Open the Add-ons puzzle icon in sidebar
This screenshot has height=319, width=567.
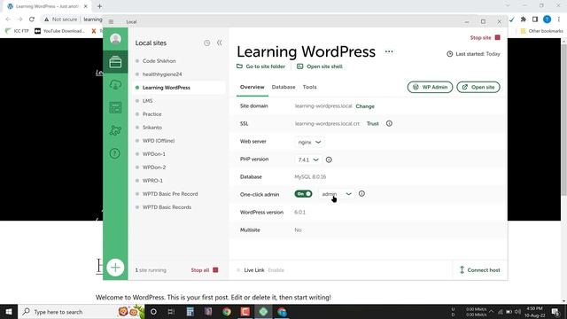(115, 130)
